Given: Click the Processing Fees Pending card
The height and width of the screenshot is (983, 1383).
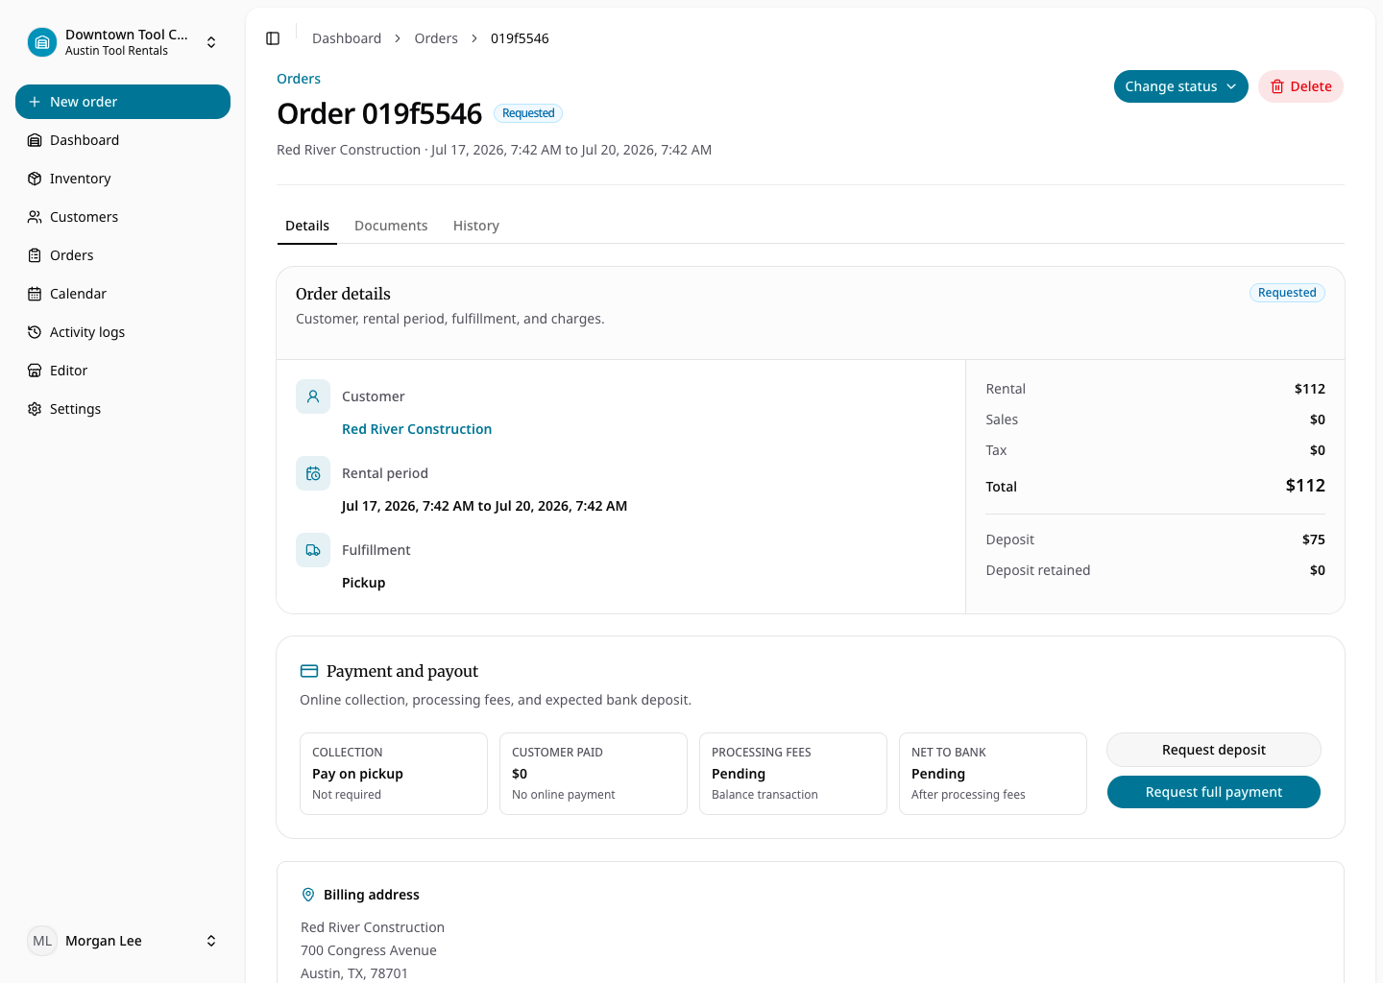Looking at the screenshot, I should (793, 774).
